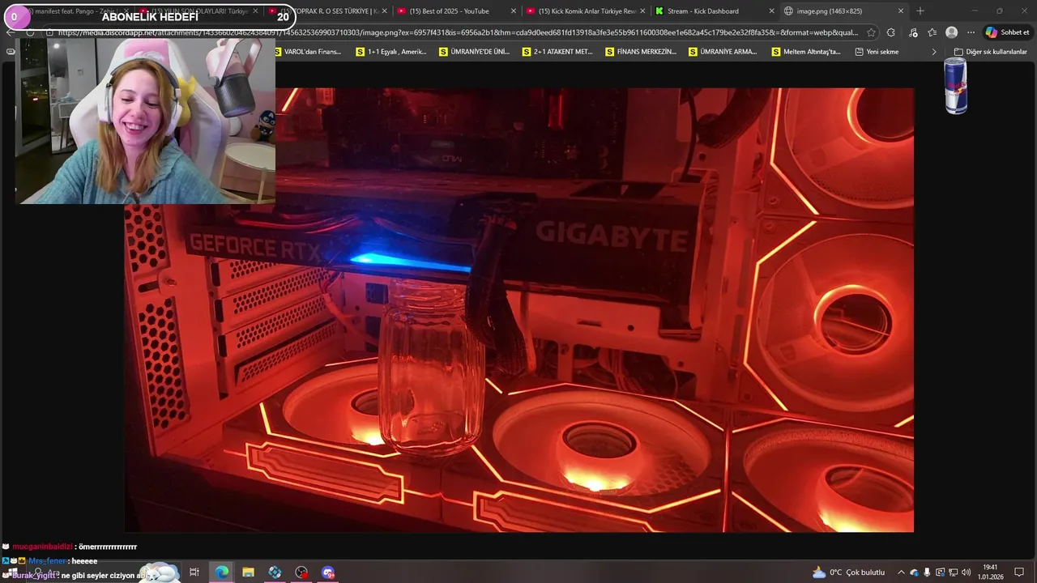
Task: Close the Best of 2025 YouTube tab
Action: [513, 11]
